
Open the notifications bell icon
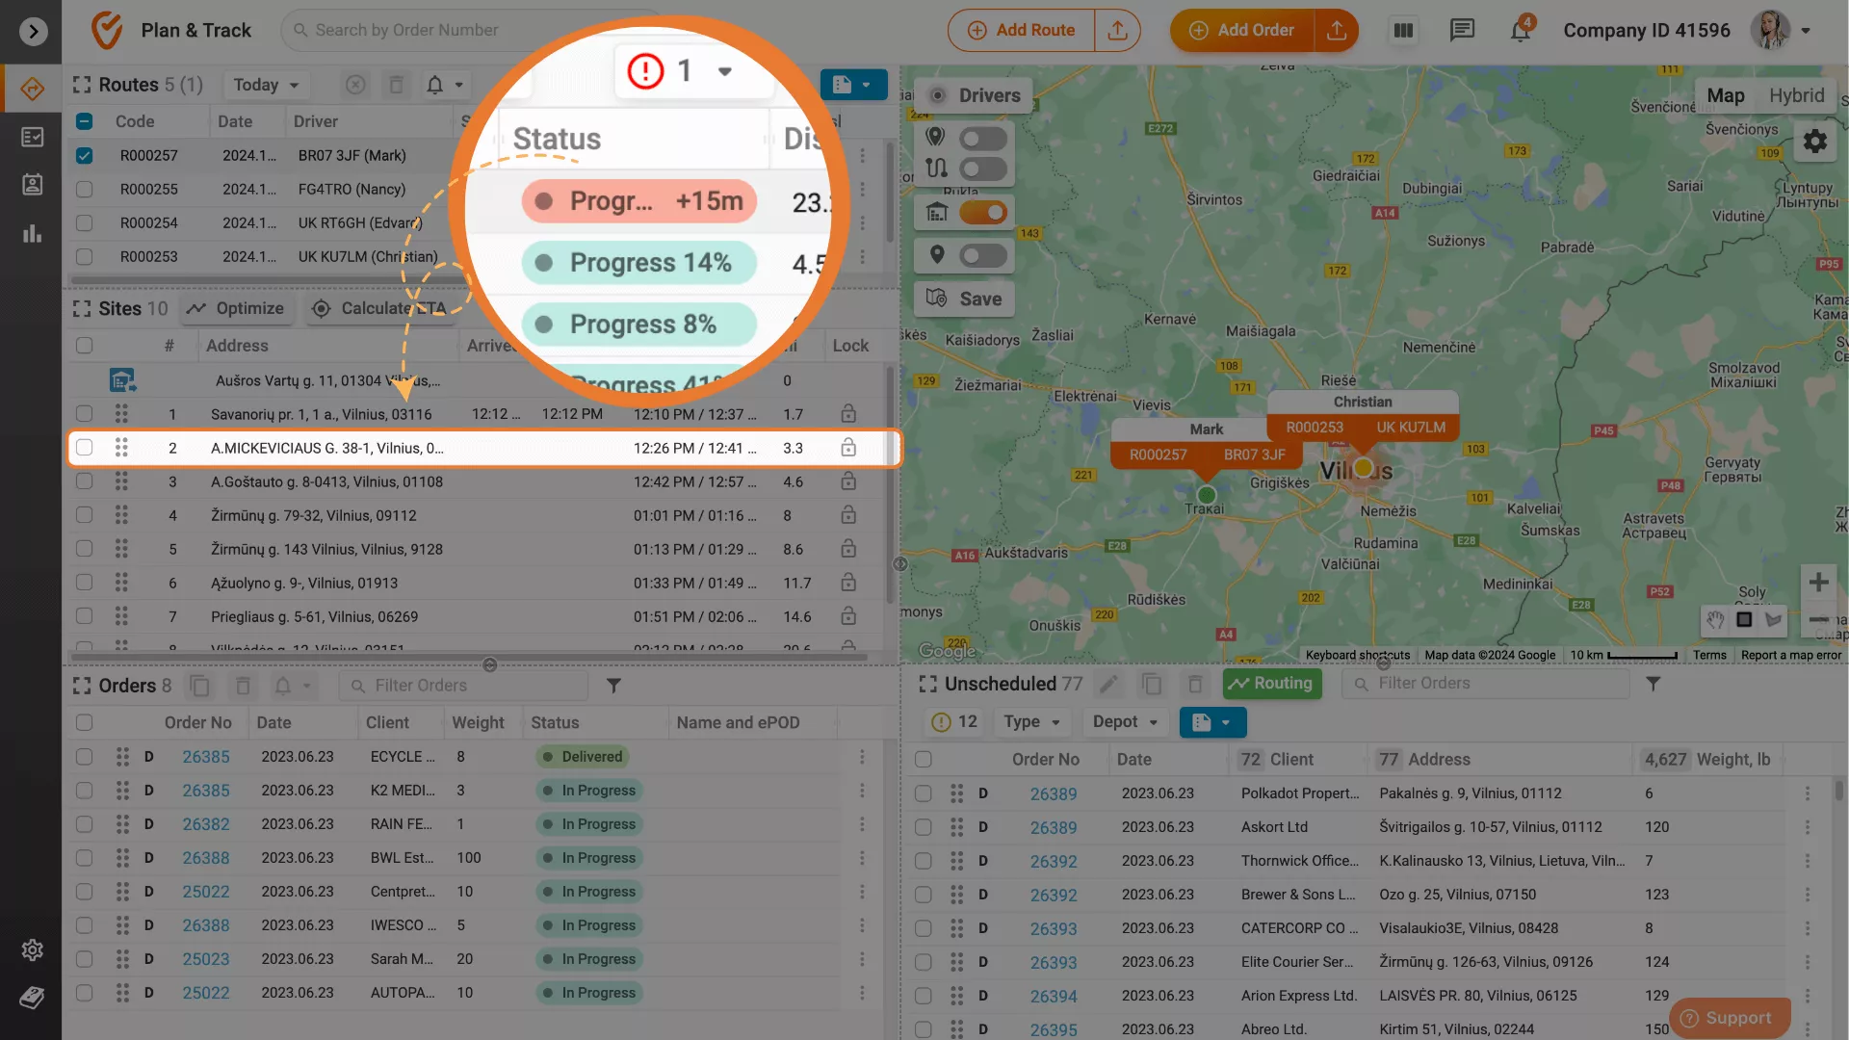1520,31
